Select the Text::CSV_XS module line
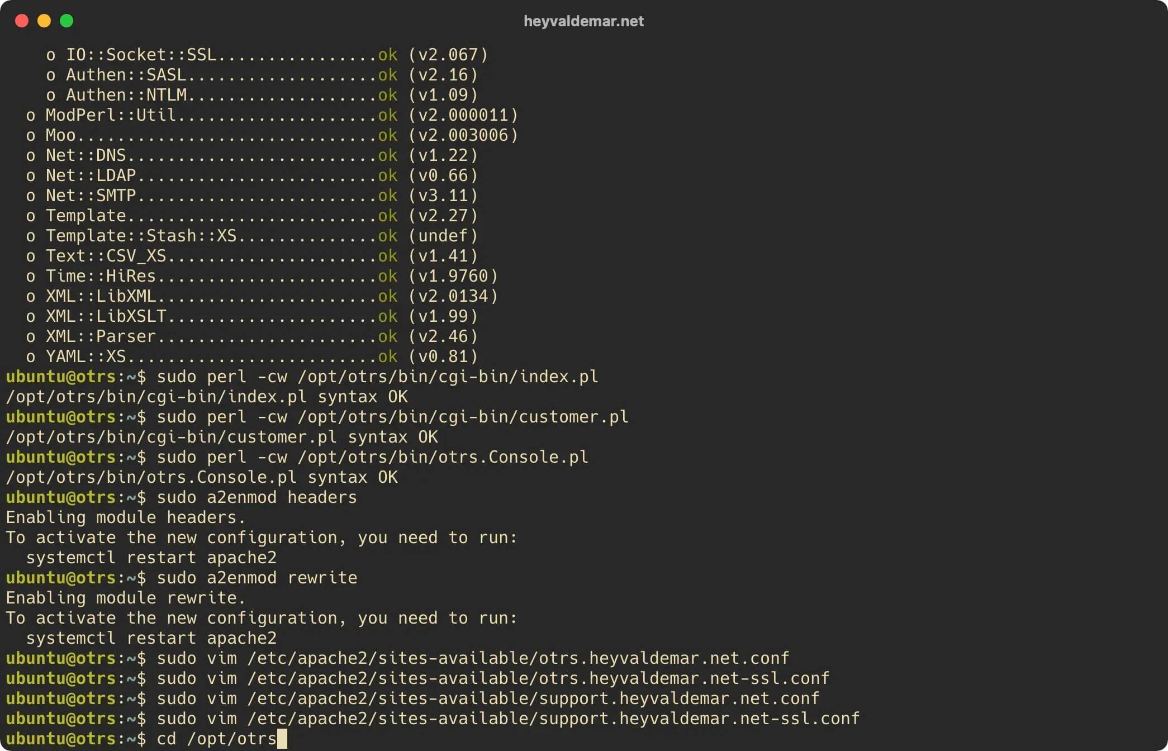 tap(252, 256)
